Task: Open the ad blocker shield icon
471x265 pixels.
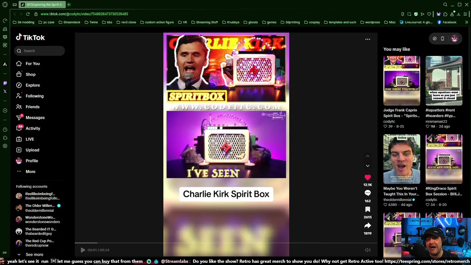Action: pos(416,14)
